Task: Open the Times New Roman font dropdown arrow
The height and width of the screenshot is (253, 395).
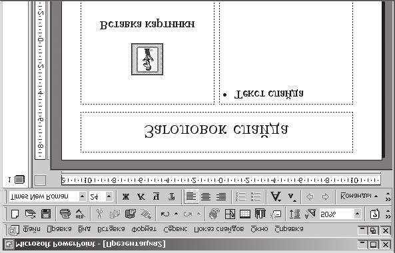Action: click(82, 196)
